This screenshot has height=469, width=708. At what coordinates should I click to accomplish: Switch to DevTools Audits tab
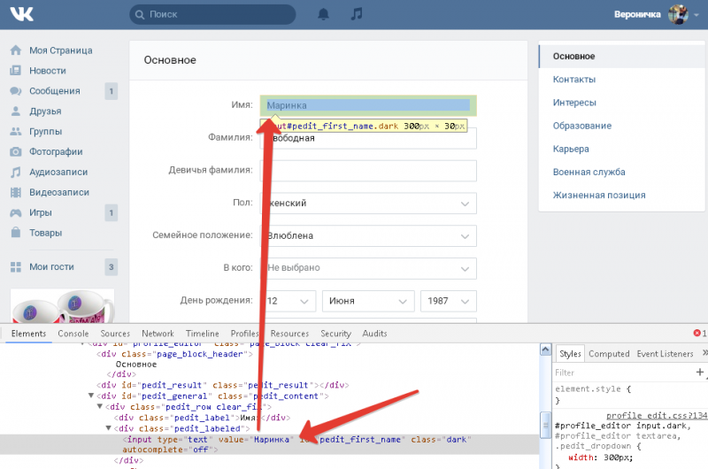(374, 334)
